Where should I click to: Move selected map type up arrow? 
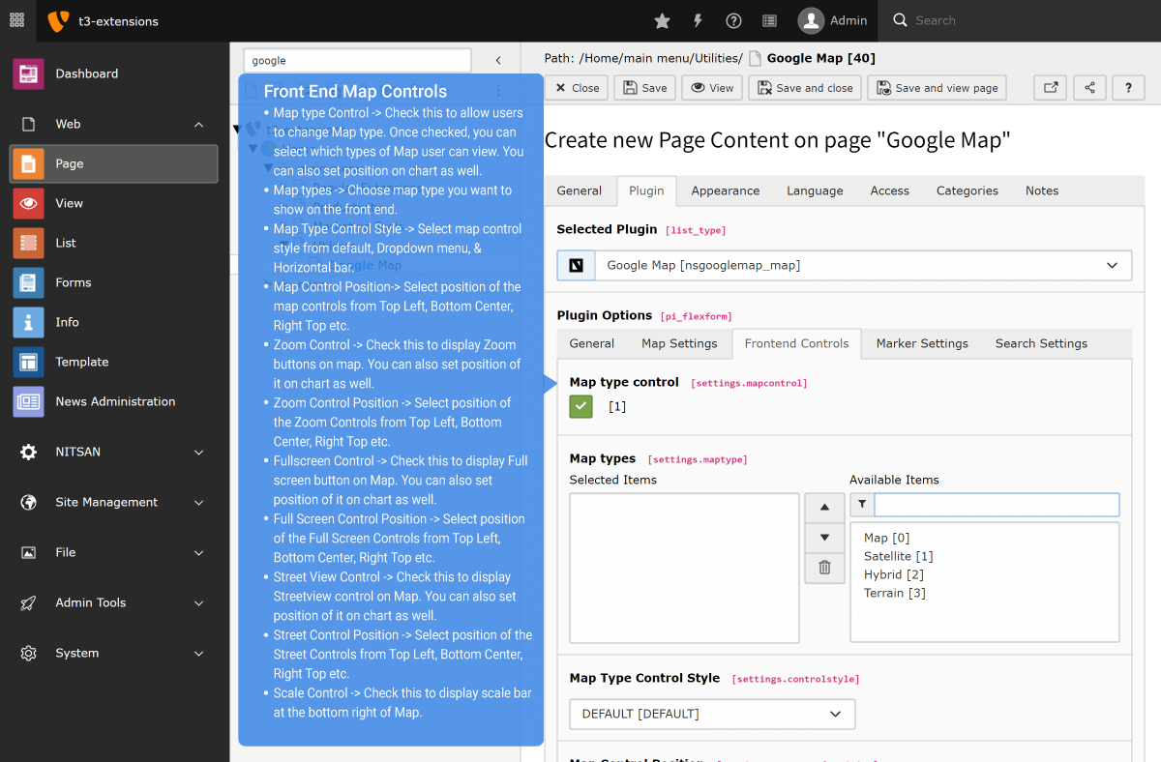pyautogui.click(x=824, y=508)
